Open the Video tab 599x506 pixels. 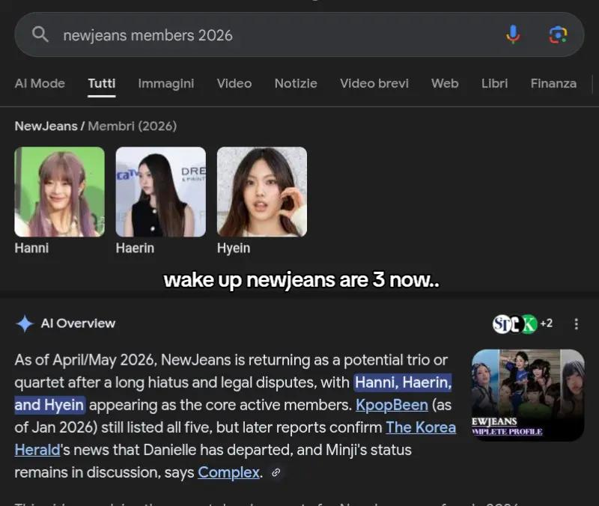234,83
